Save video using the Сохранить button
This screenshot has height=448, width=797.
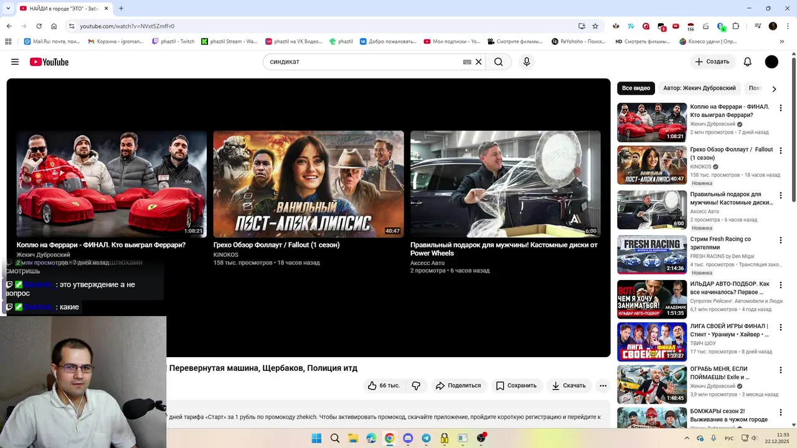point(516,386)
